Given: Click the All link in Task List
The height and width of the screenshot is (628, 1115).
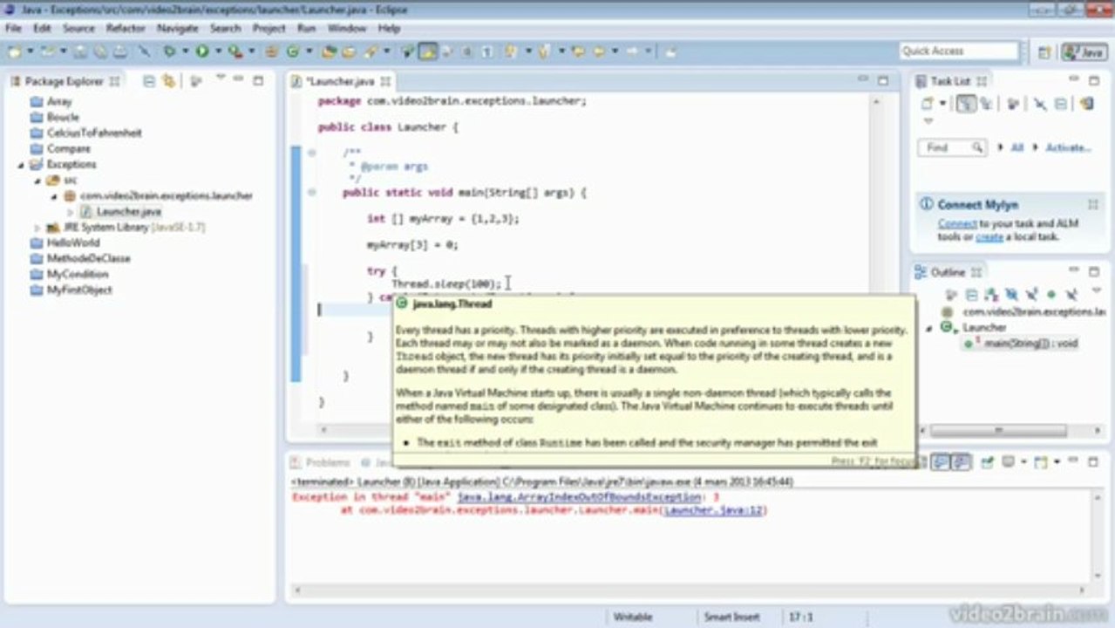Looking at the screenshot, I should click(x=1016, y=147).
